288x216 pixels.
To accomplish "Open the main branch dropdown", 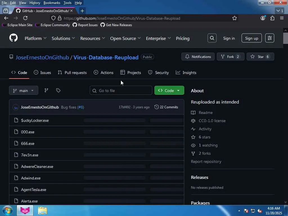I will (24, 90).
